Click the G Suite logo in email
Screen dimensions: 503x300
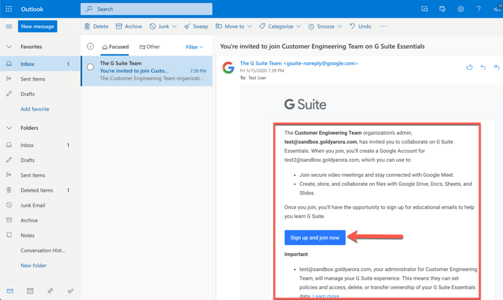click(x=305, y=104)
